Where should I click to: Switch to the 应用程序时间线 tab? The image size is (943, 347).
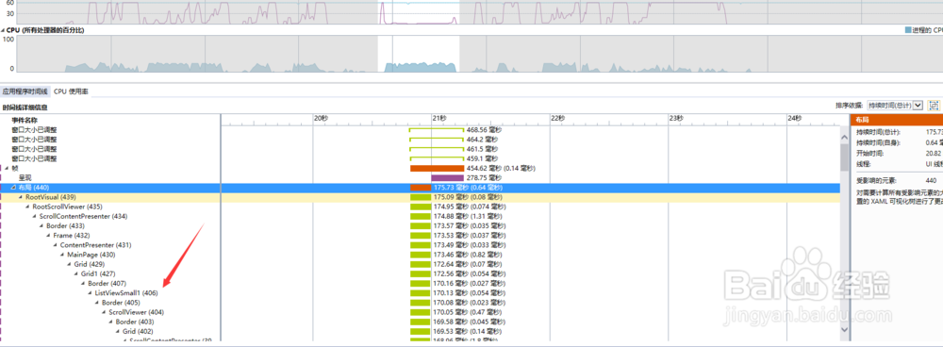[25, 91]
